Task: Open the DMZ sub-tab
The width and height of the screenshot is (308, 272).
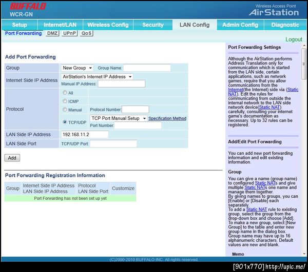Action: (52, 33)
